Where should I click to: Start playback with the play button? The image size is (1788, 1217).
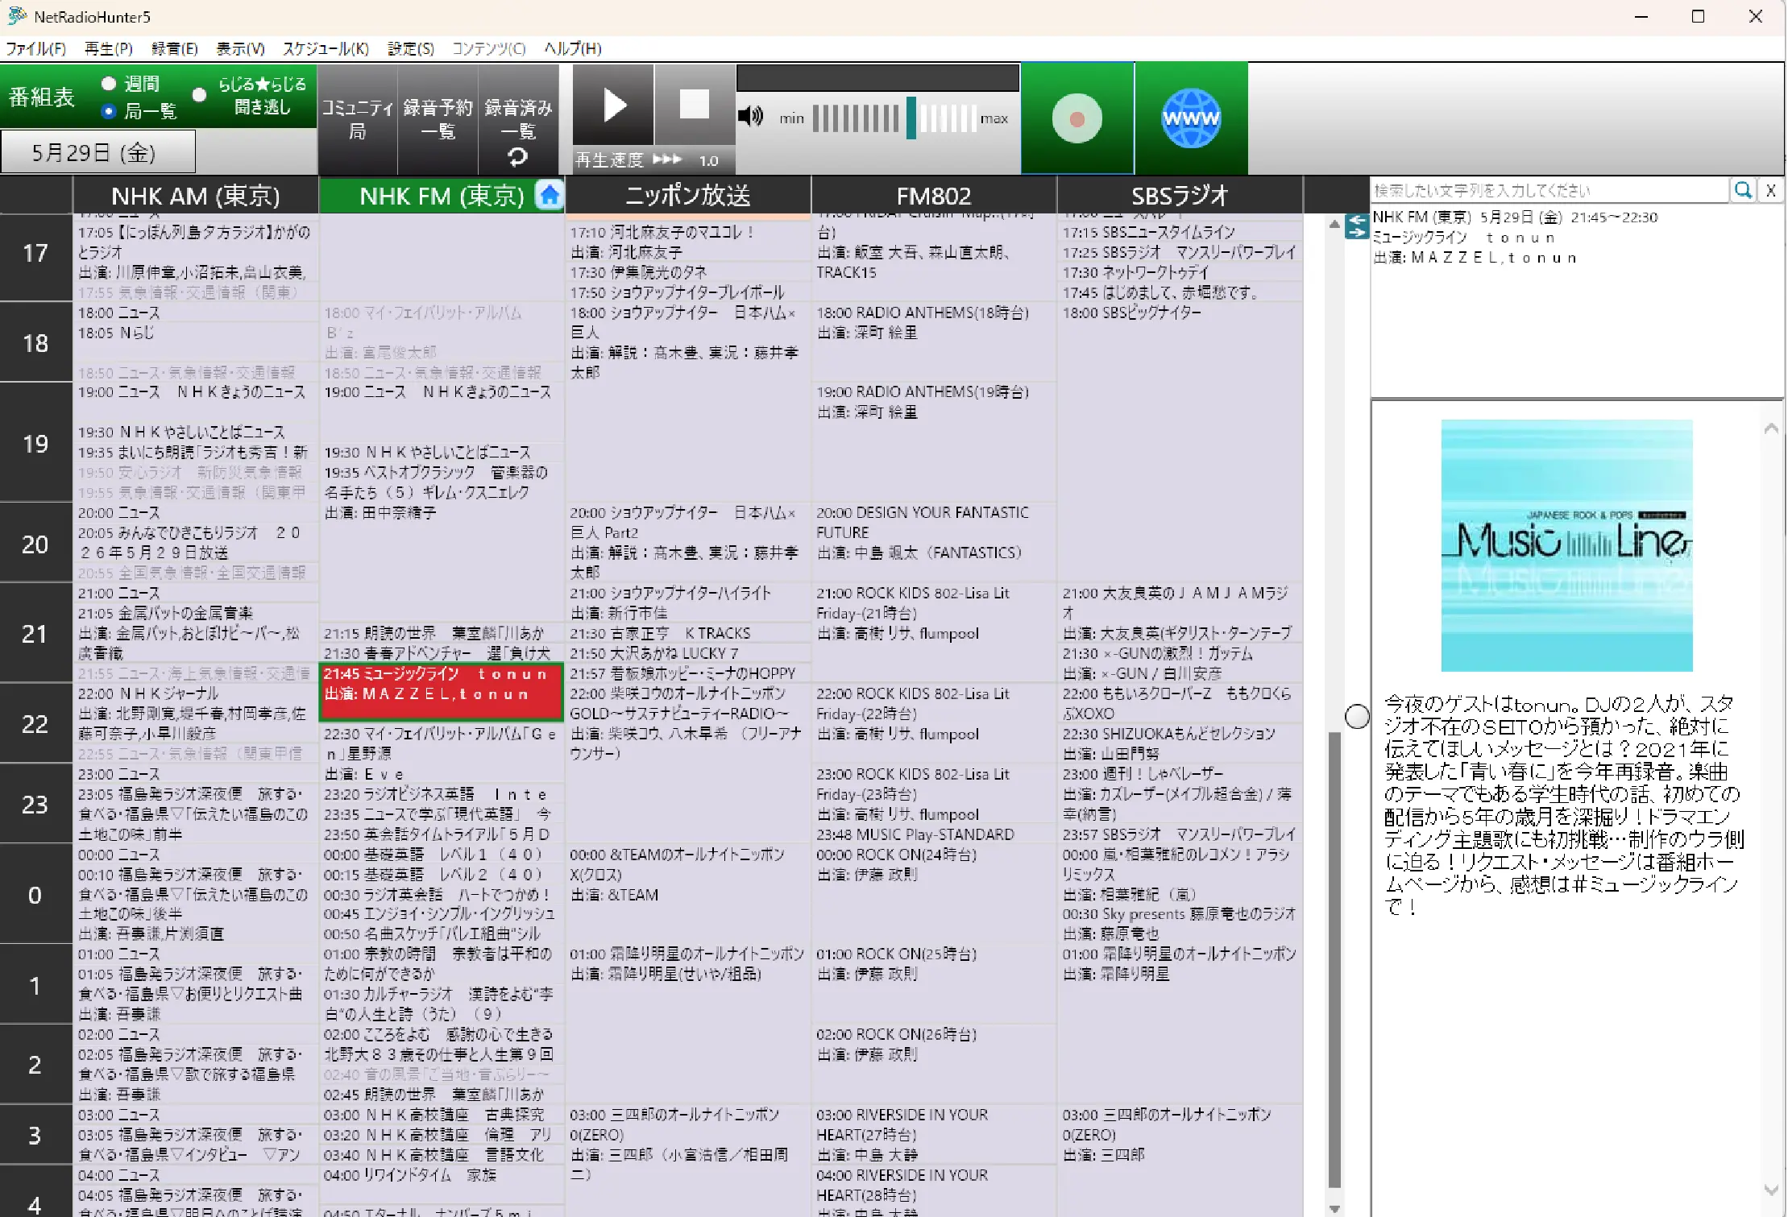coord(614,106)
